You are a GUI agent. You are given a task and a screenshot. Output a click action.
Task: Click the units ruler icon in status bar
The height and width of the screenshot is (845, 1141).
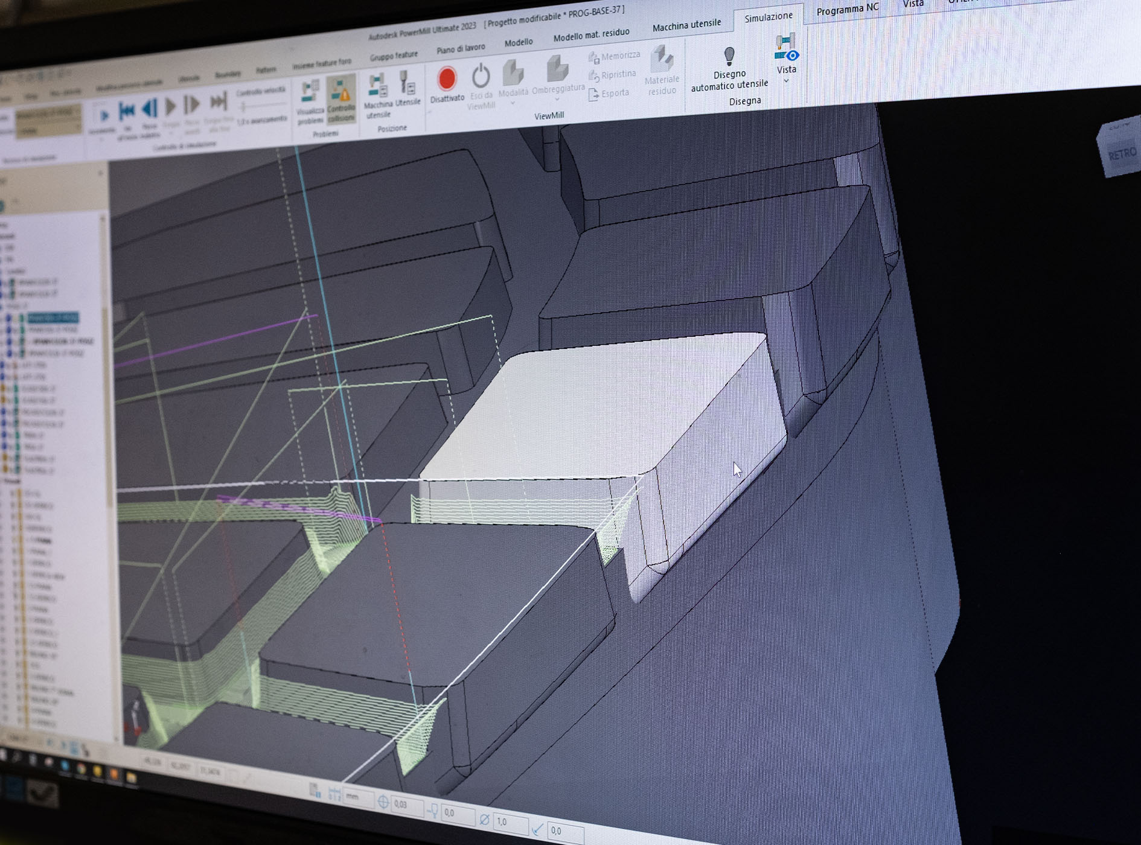pos(334,794)
